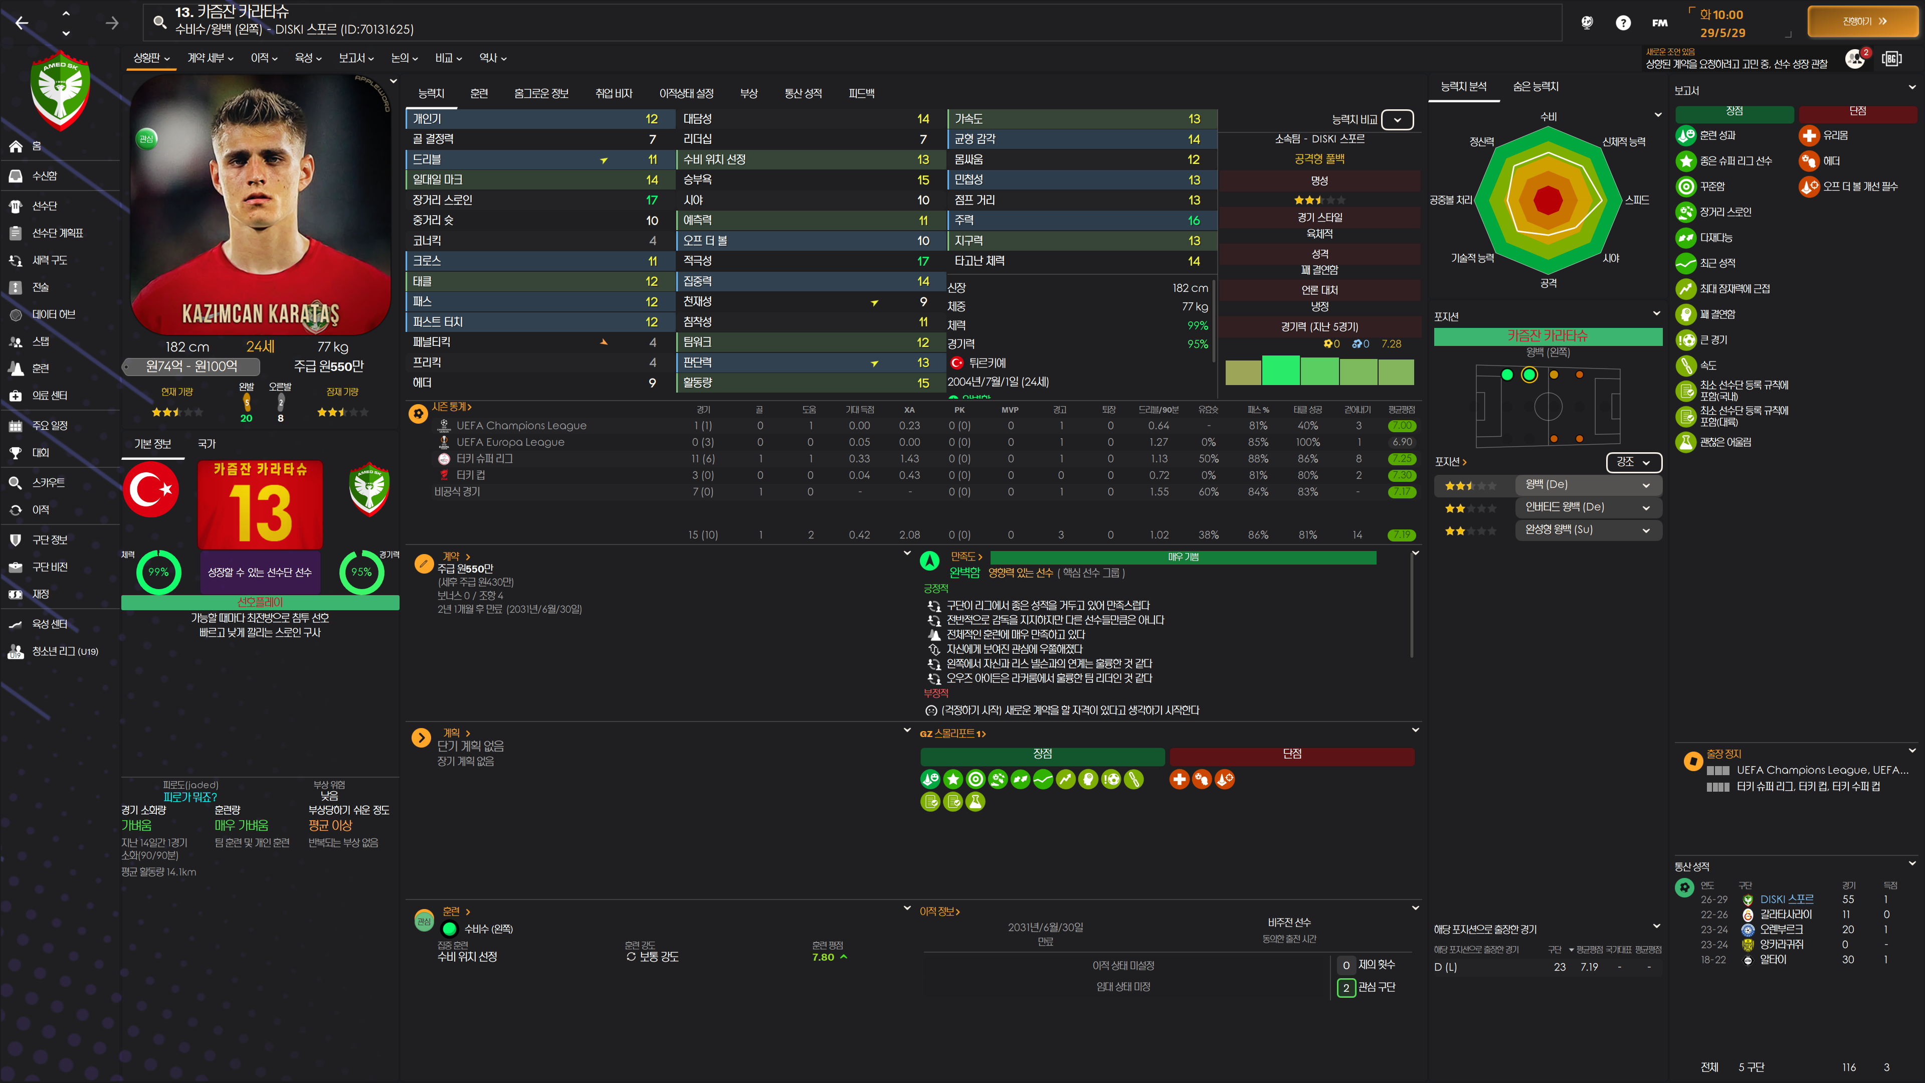
Task: Click the 시즌 통계 ball icon
Action: point(419,413)
